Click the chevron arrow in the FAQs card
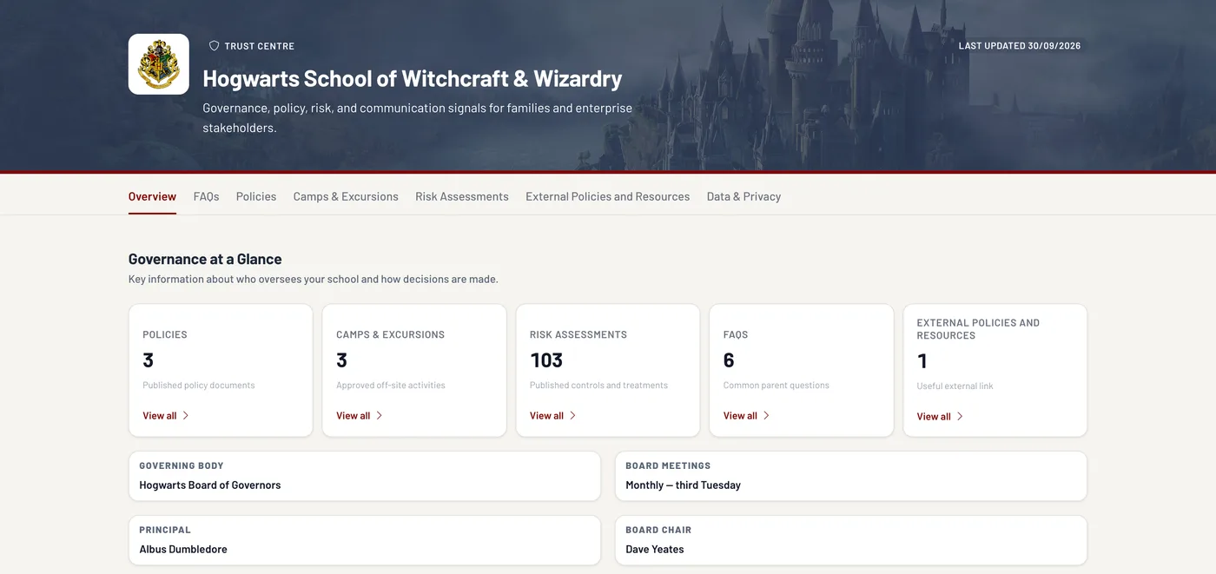The width and height of the screenshot is (1216, 574). click(767, 416)
